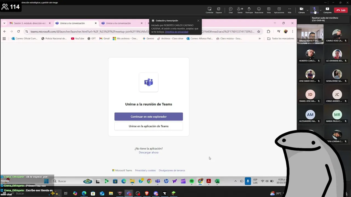
Task: Reload the Teams launcher page
Action: [x=18, y=31]
